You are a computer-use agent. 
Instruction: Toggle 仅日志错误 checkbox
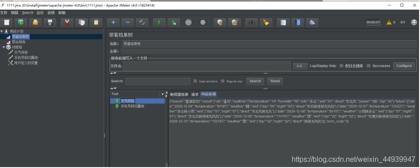point(341,66)
